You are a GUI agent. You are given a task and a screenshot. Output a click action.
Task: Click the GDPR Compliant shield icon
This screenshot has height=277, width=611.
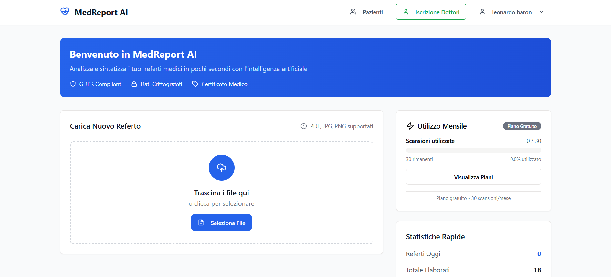tap(73, 84)
